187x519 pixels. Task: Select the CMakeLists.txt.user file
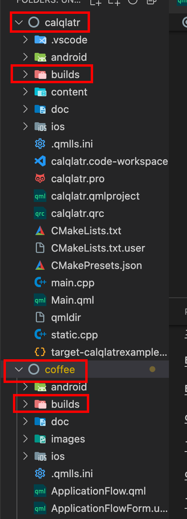pyautogui.click(x=98, y=248)
